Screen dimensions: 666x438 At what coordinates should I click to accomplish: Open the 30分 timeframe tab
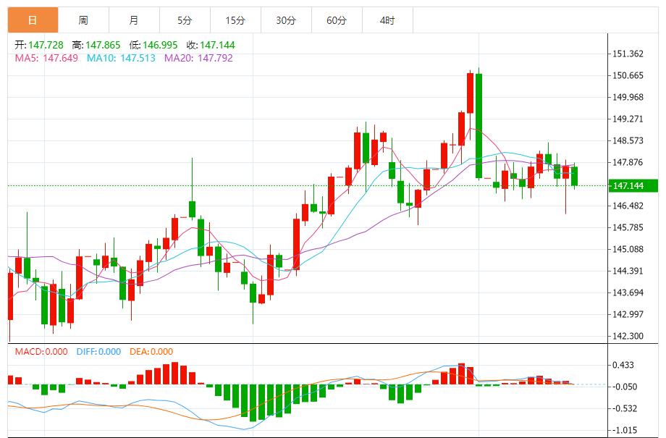[286, 20]
